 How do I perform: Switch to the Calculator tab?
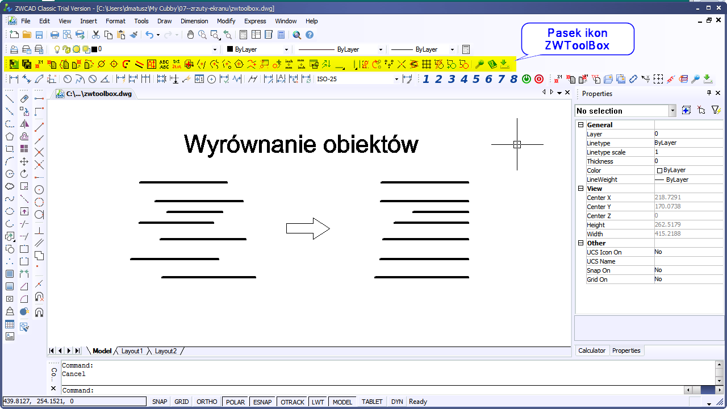tap(592, 350)
